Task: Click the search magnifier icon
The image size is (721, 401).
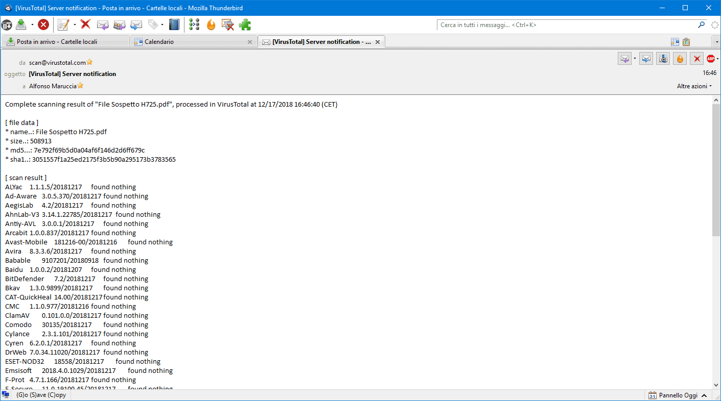Action: 702,24
